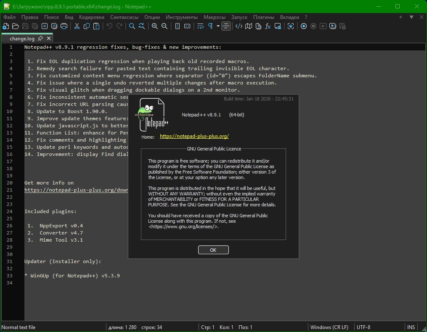This screenshot has width=427, height=332.
Task: Toggle synchronized vertical scrolling
Action: coord(177,26)
